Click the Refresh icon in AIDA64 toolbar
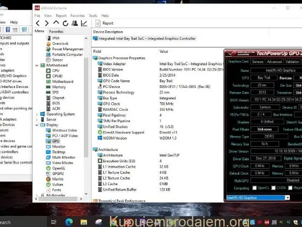This screenshot has width=302, height=227. pos(65,23)
